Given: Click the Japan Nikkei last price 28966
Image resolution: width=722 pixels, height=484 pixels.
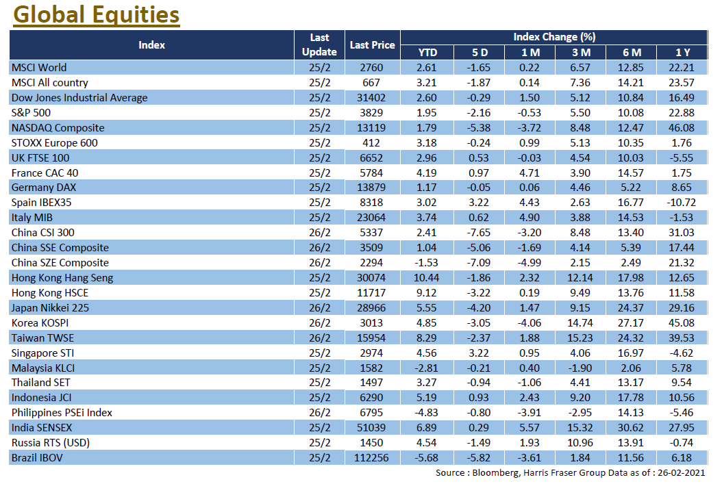Looking at the screenshot, I should point(371,308).
